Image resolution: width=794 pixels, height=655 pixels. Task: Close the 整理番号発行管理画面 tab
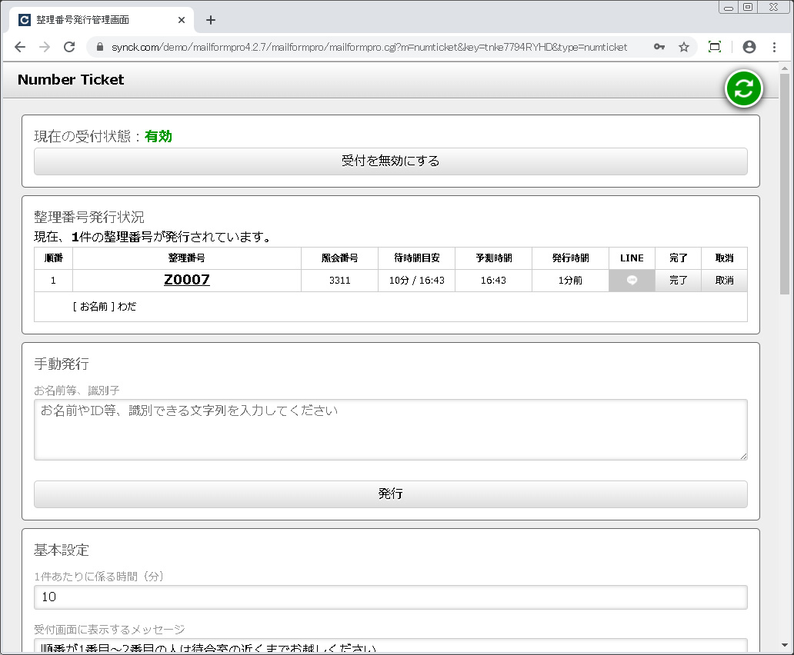[182, 20]
